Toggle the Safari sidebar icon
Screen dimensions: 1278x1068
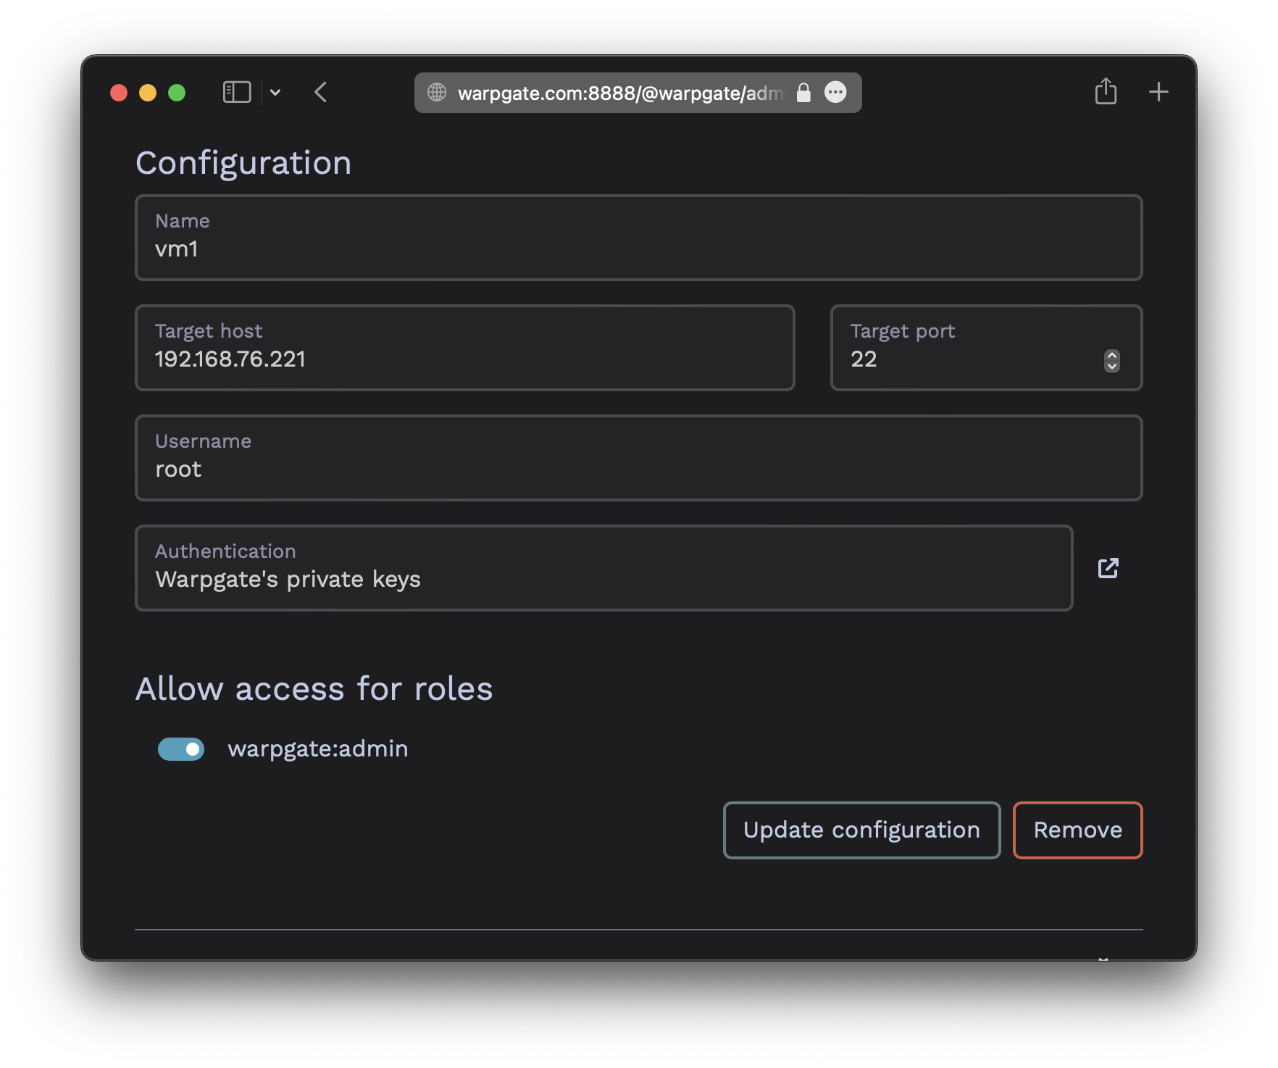(x=237, y=92)
